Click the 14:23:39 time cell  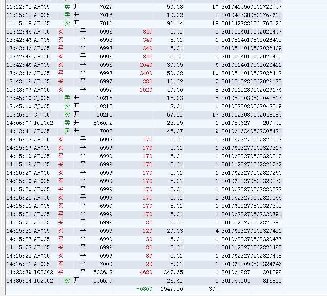19,272
